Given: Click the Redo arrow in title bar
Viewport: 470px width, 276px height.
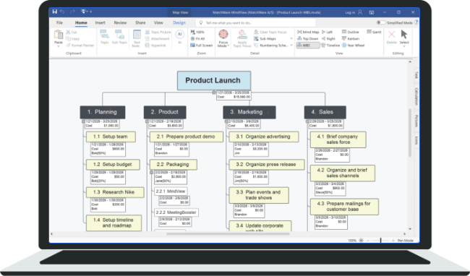Looking at the screenshot, I should click(72, 12).
